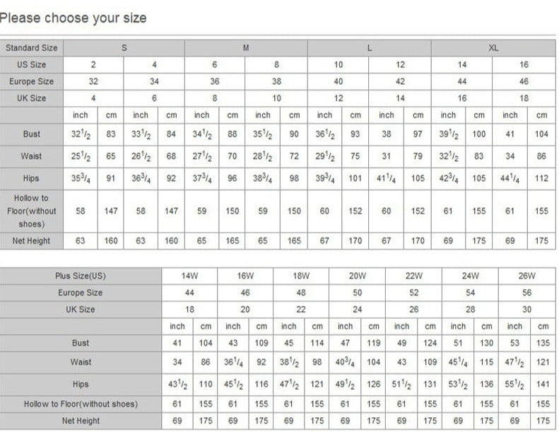The image size is (559, 432).
Task: Click the Waist label in plus size table
Action: 81,362
